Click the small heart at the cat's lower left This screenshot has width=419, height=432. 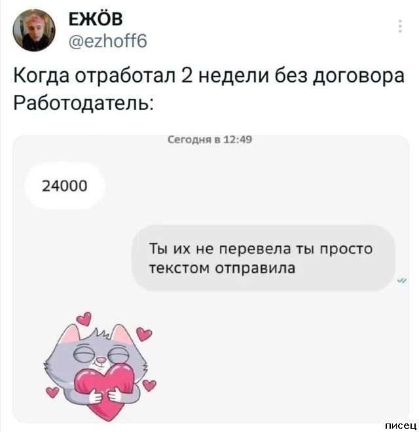click(52, 392)
